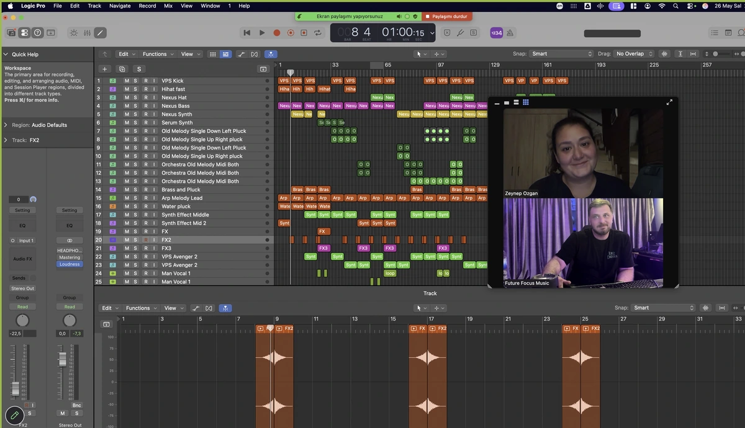The width and height of the screenshot is (745, 428).
Task: Open the Tracks area Snap Smart dropdown
Action: pyautogui.click(x=562, y=54)
